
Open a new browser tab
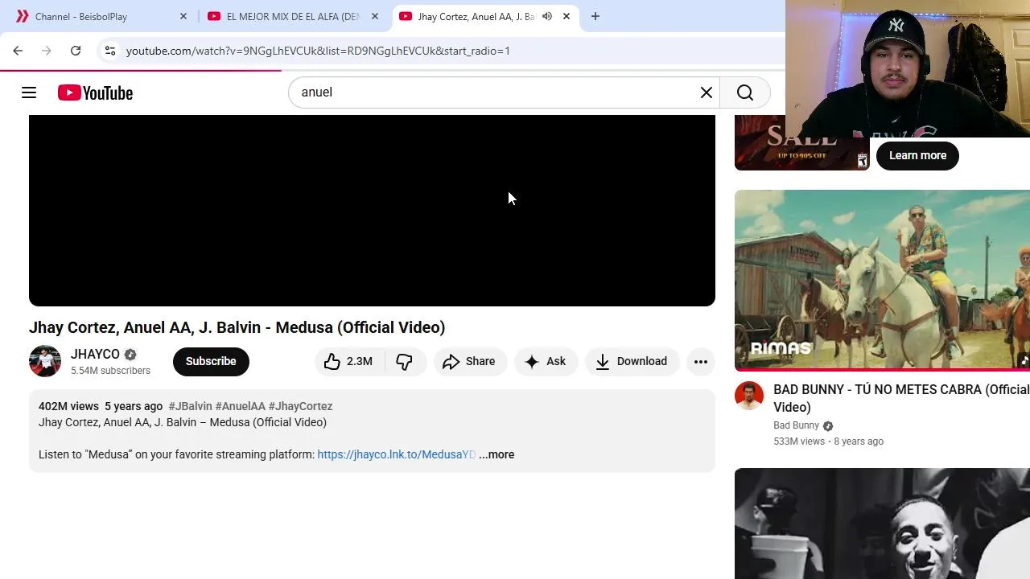(595, 16)
